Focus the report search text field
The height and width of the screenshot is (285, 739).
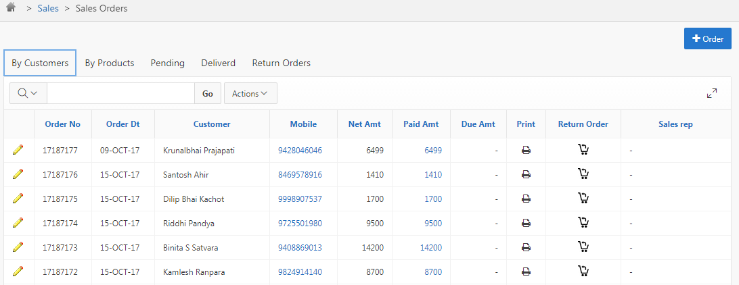pyautogui.click(x=120, y=93)
